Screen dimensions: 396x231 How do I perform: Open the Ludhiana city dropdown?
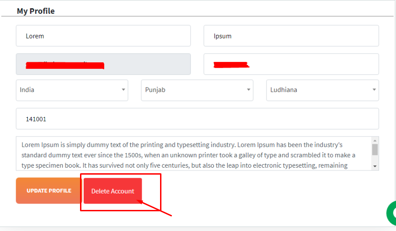(x=322, y=90)
